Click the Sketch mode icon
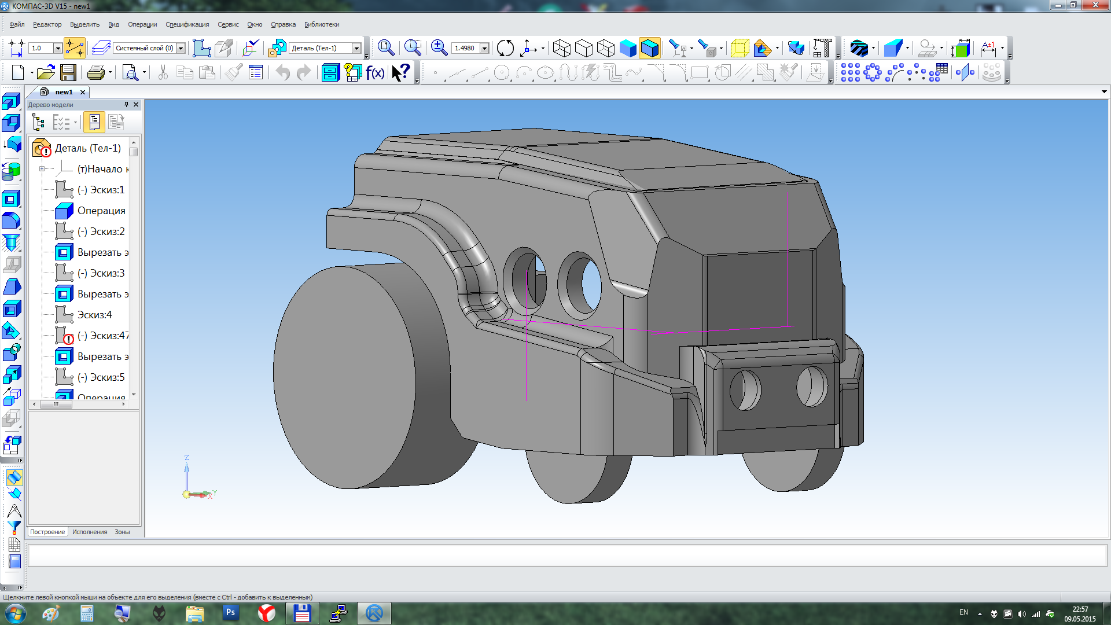 [x=201, y=48]
